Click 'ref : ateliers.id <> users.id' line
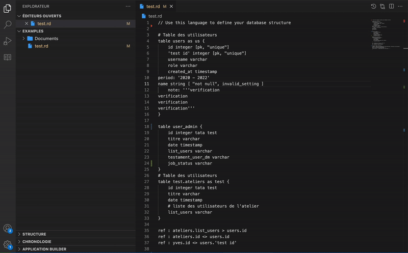Screen dimensions: 408x253 point(194,237)
